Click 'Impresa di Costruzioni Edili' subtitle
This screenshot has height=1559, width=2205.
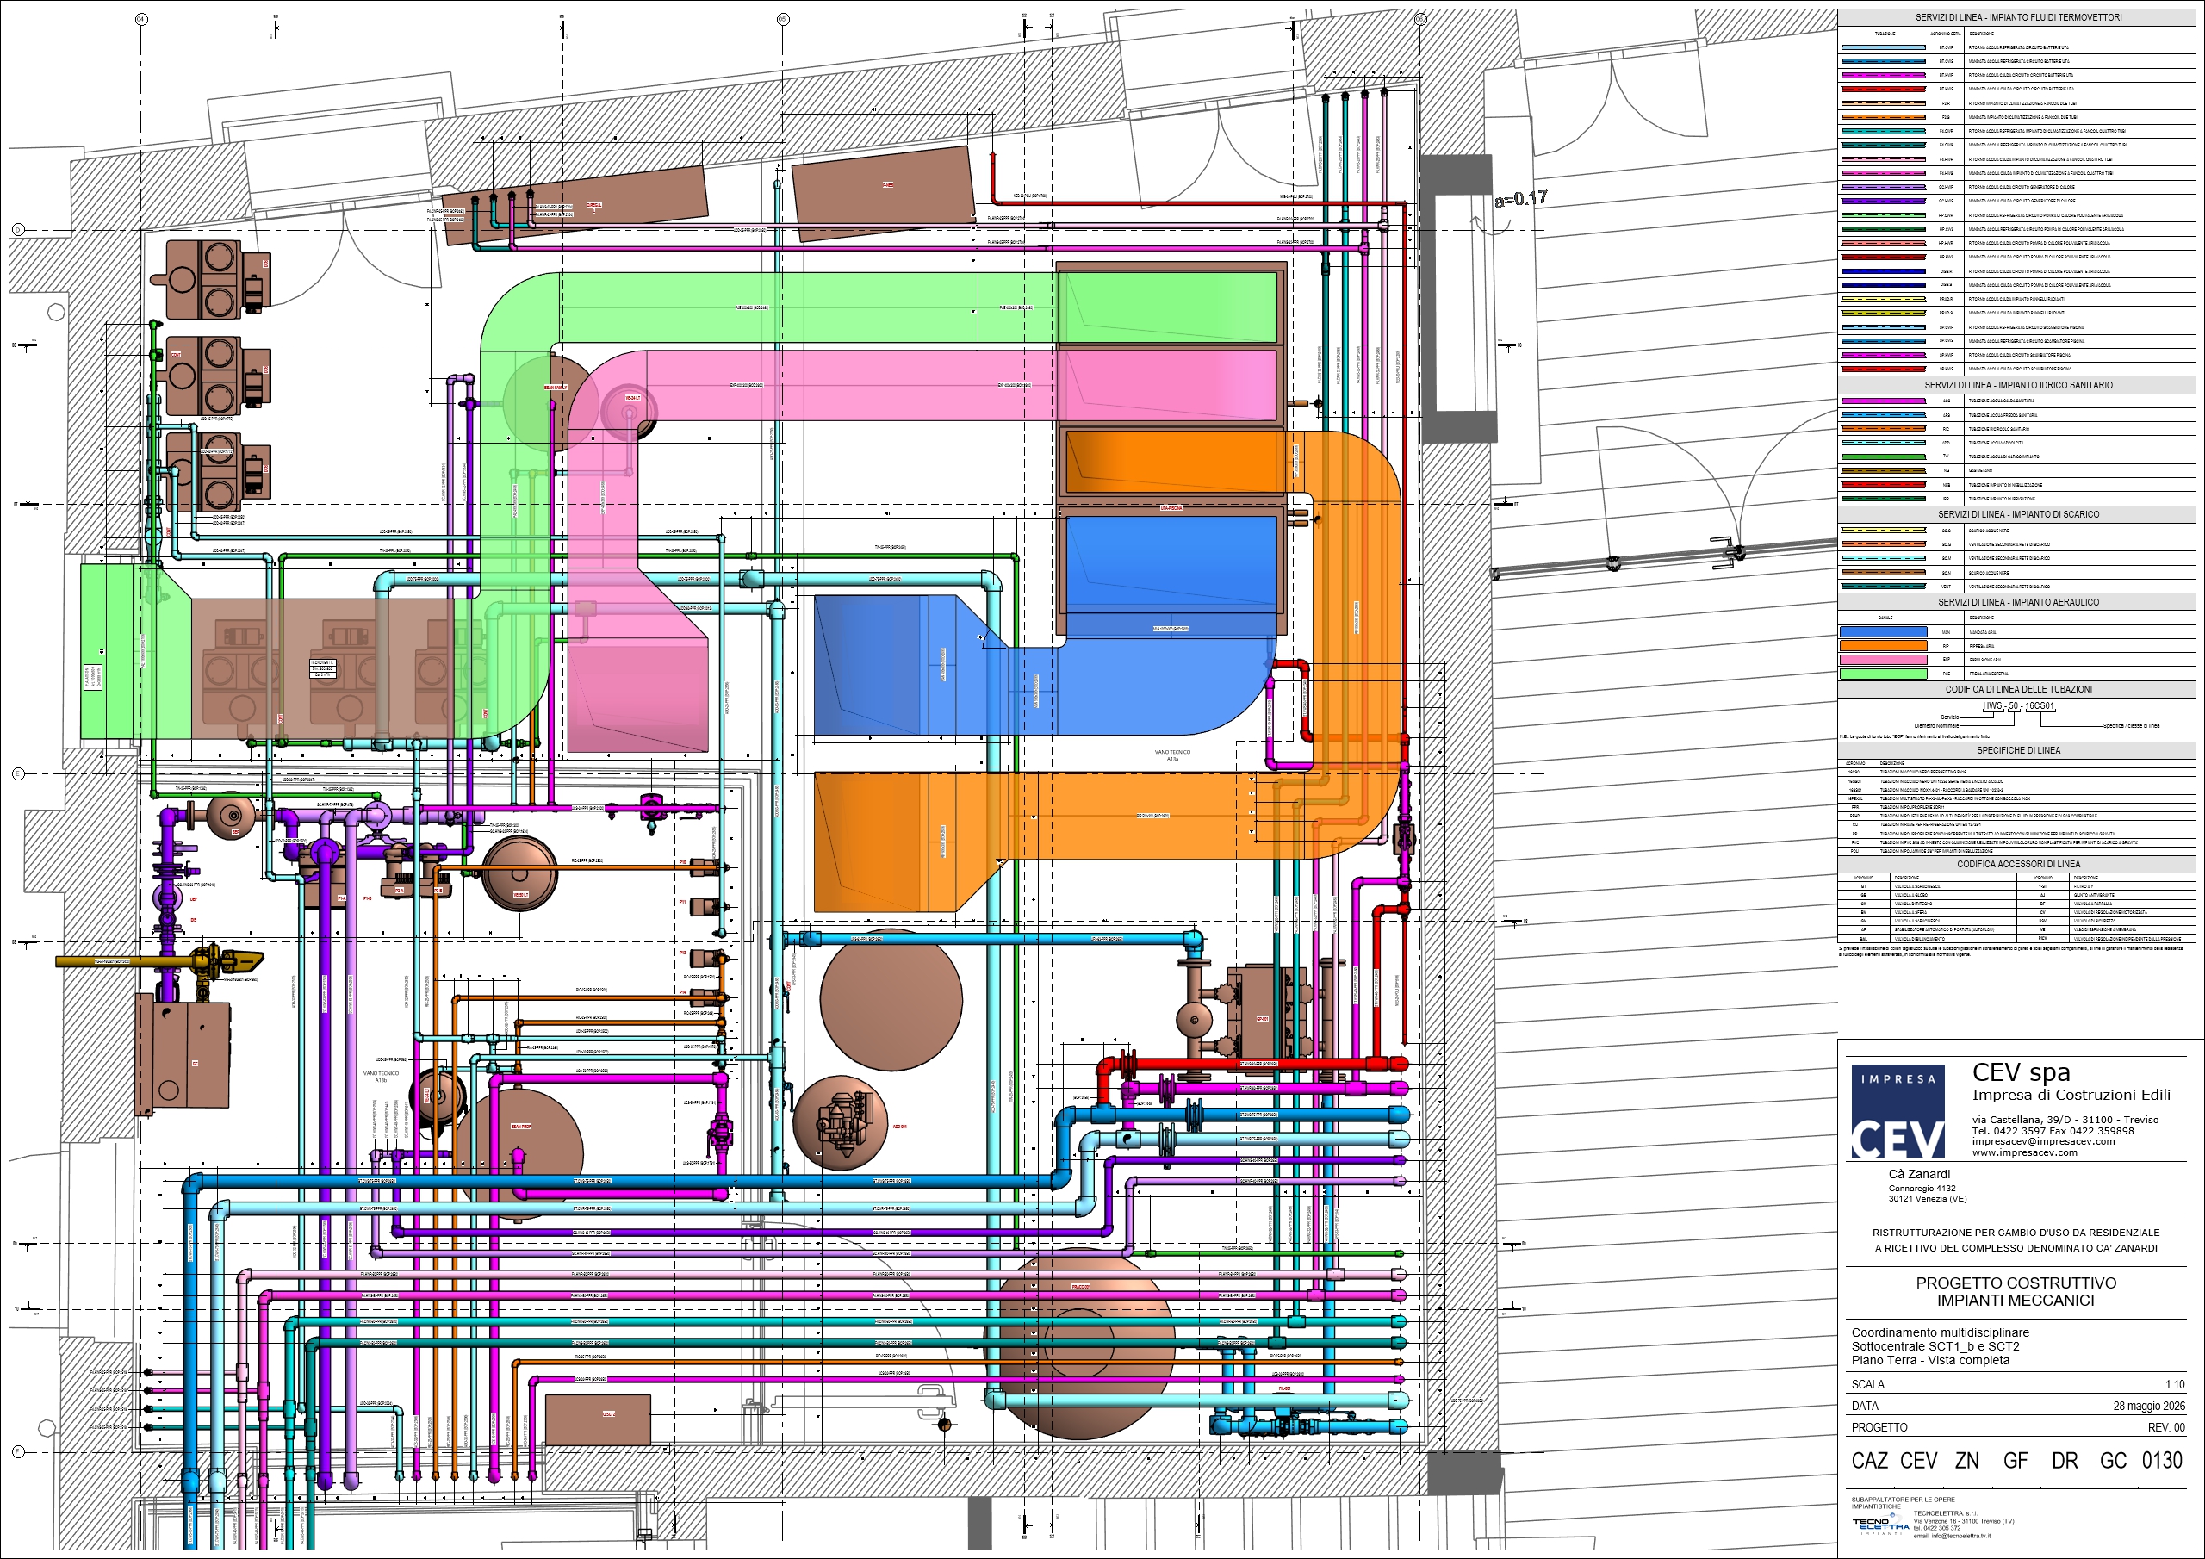(2071, 1095)
